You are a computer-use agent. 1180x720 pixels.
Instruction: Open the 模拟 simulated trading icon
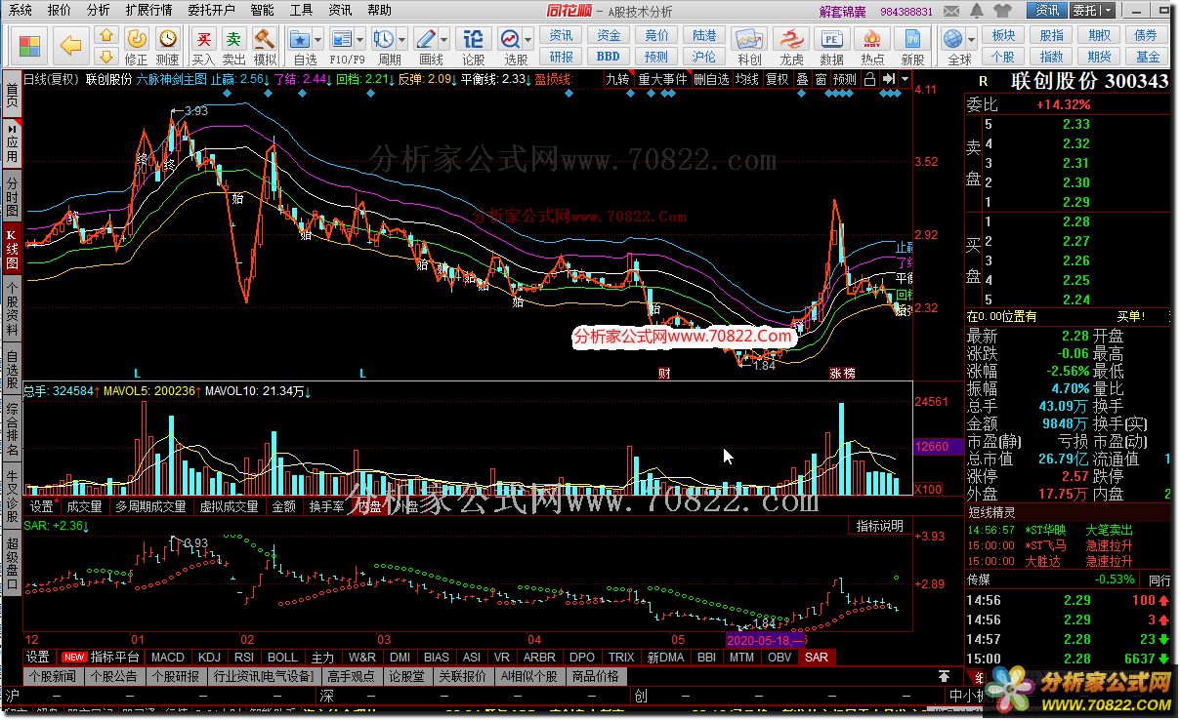264,46
